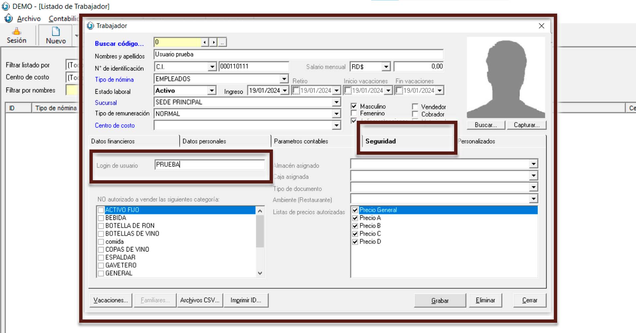Check the BEBIDA category box
This screenshot has width=636, height=333.
[101, 218]
